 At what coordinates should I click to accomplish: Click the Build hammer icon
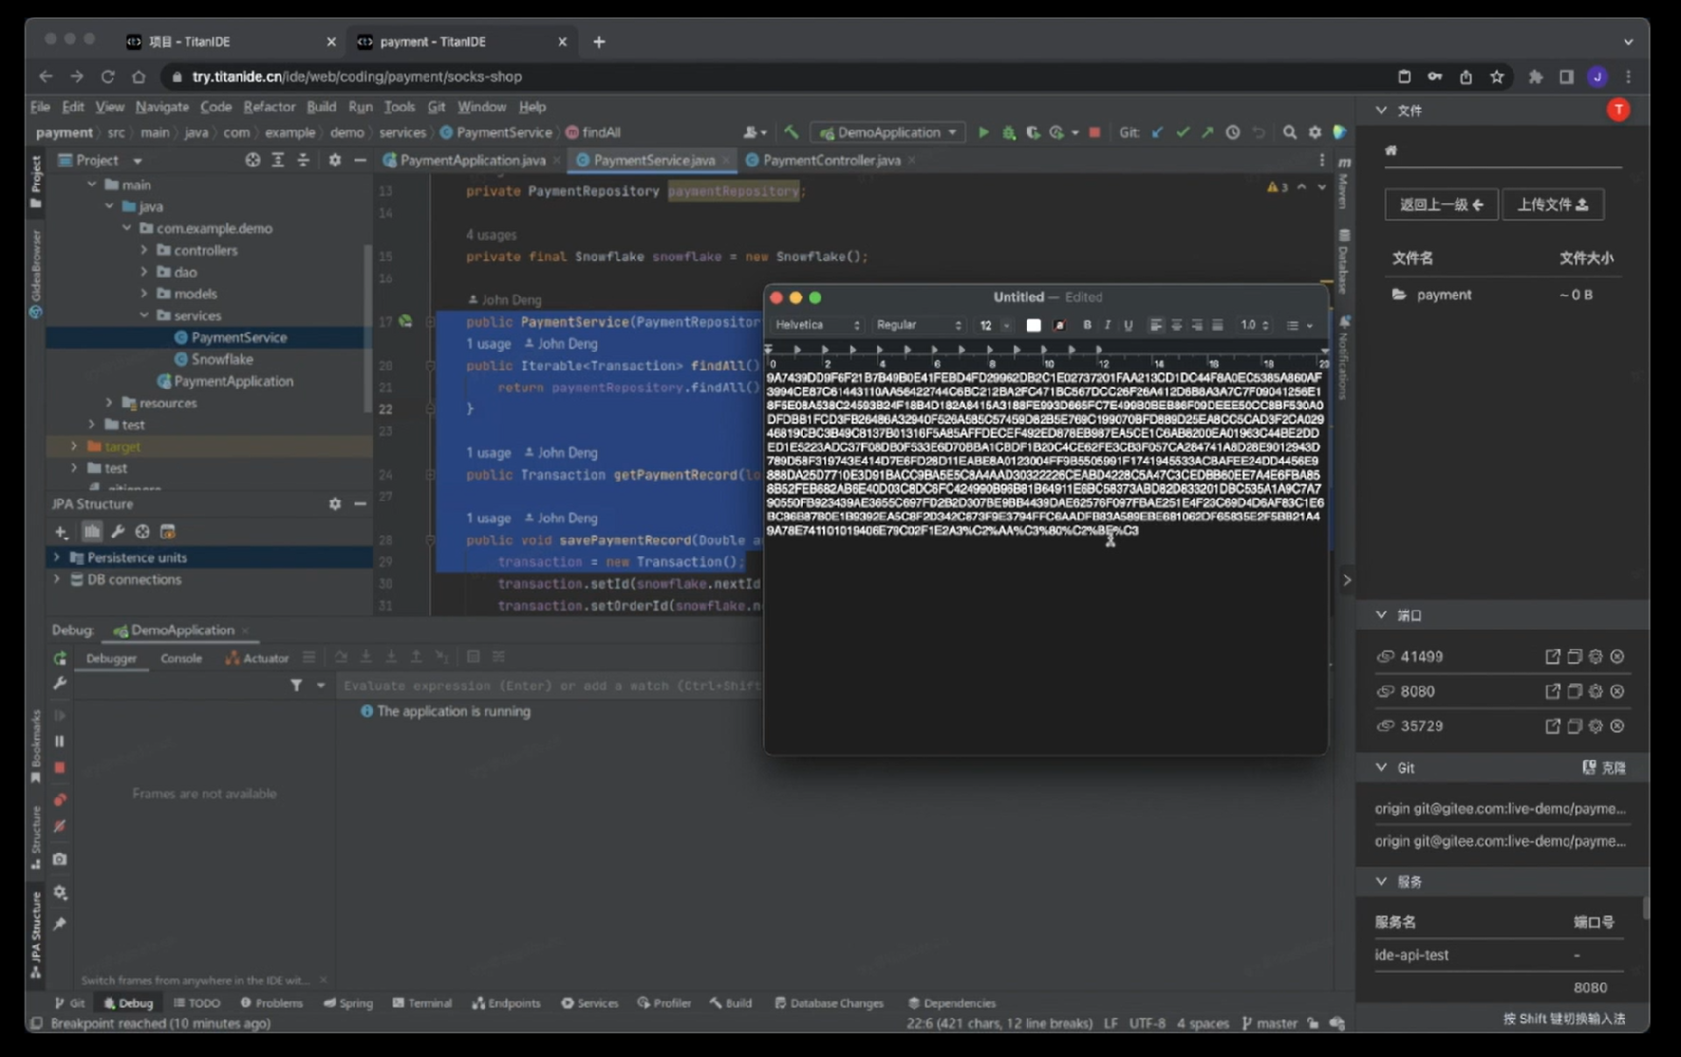791,132
